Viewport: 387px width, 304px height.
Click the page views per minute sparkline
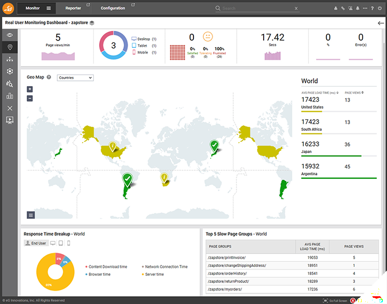[x=58, y=56]
